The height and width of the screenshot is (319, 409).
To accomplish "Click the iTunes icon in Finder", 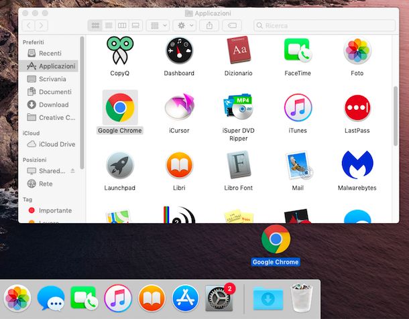I will 298,107.
